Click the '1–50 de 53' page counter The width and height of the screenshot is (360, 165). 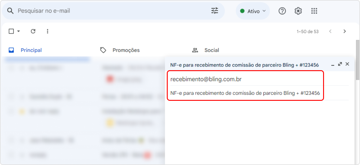coord(307,31)
